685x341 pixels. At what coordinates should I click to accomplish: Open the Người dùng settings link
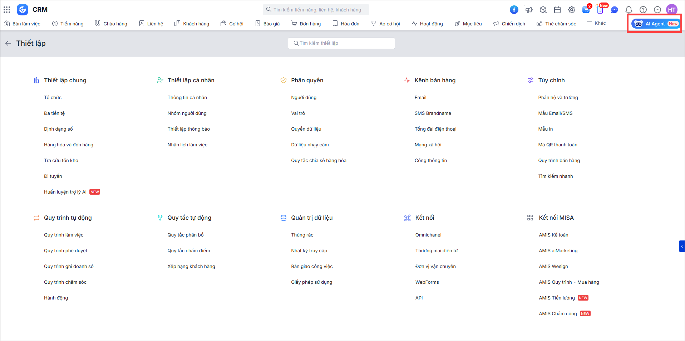tap(304, 98)
